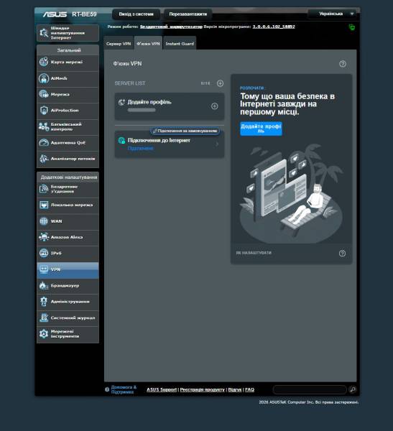Click the Додайте профіль profile card
The image size is (393, 431).
(x=170, y=106)
